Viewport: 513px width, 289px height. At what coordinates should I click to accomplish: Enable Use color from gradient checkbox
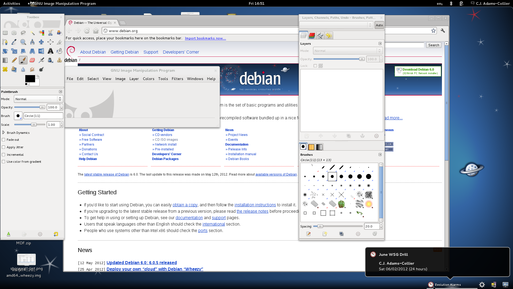coord(3,162)
